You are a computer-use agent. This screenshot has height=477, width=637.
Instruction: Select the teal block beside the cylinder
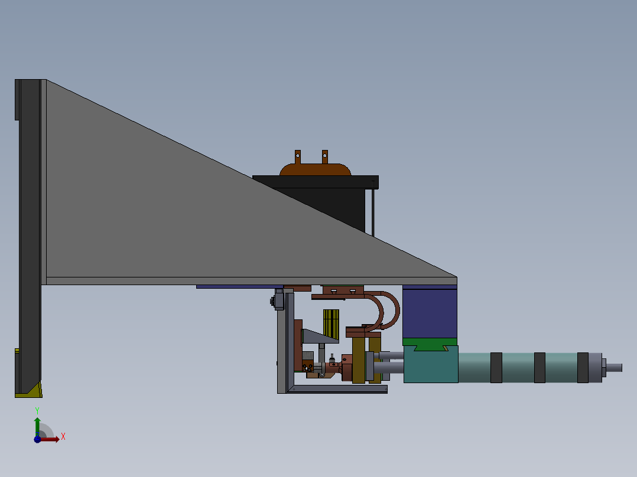pyautogui.click(x=431, y=365)
